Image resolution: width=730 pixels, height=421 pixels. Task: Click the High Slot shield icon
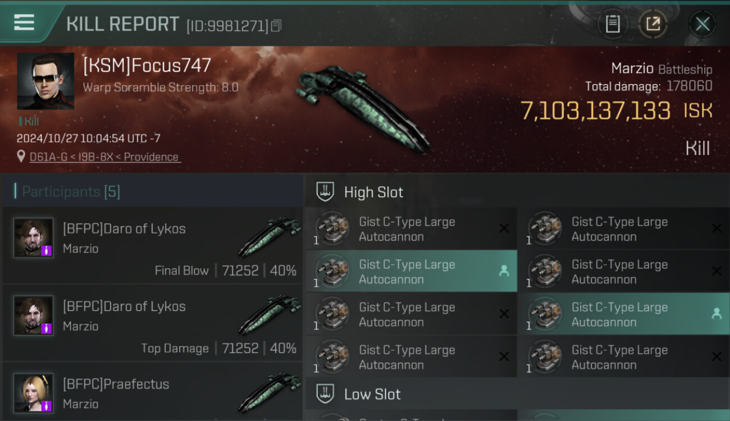pyautogui.click(x=325, y=192)
